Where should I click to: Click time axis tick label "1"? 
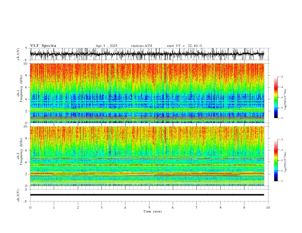click(54, 207)
